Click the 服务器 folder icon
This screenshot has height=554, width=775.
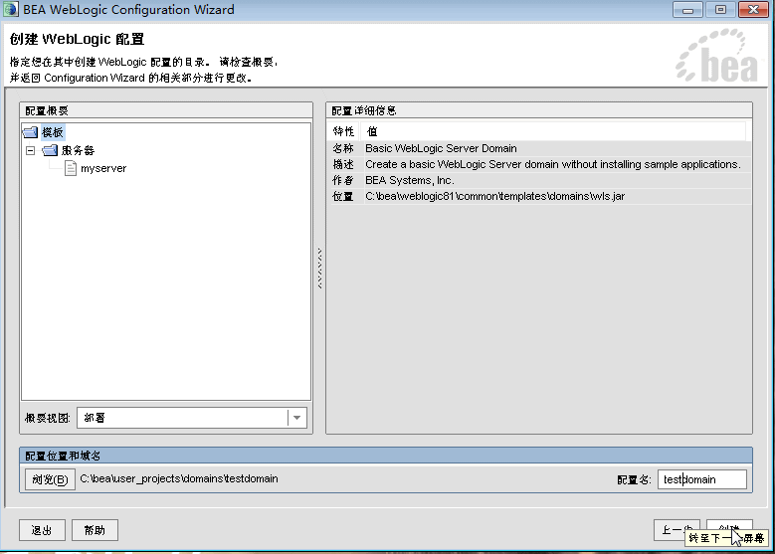(50, 150)
